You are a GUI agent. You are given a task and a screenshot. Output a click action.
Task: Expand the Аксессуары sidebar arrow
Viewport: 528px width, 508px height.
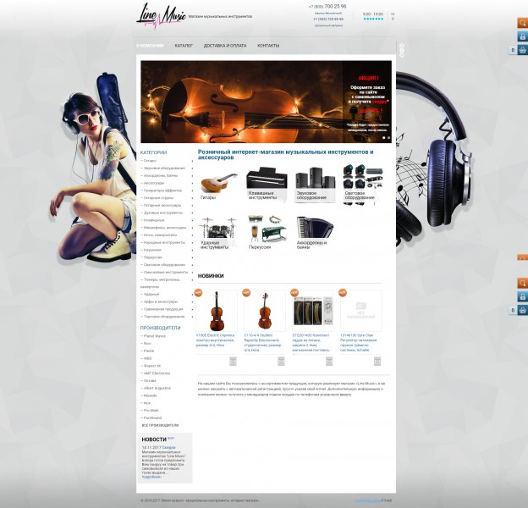point(192,183)
